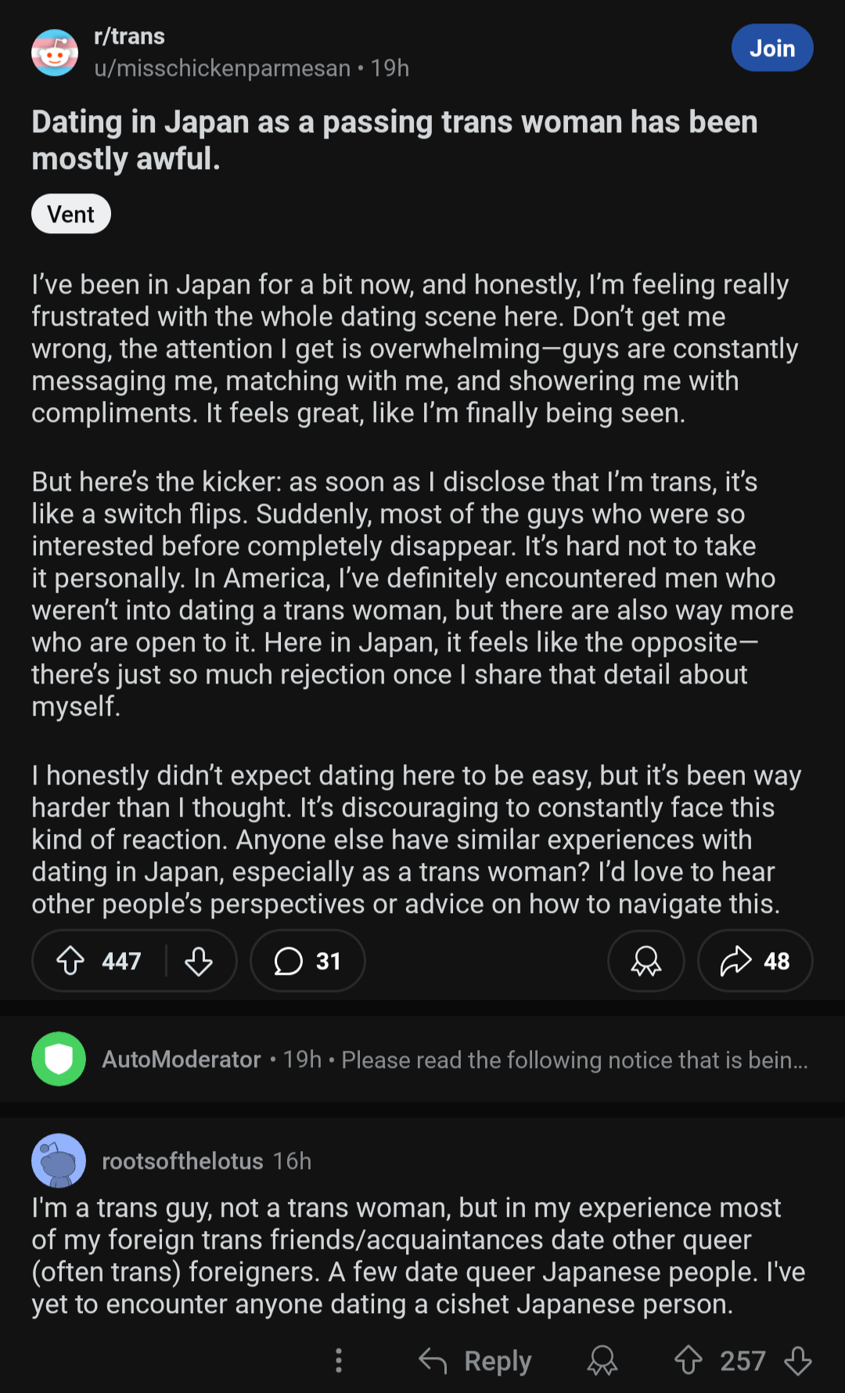Viewport: 845px width, 1393px height.
Task: Open the post's 31 comments
Action: (x=307, y=961)
